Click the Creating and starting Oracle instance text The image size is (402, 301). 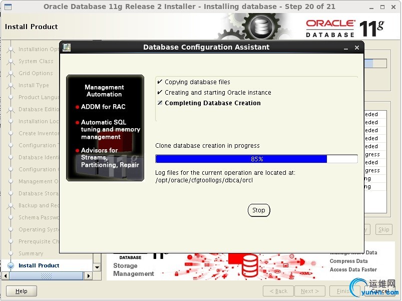click(x=218, y=92)
